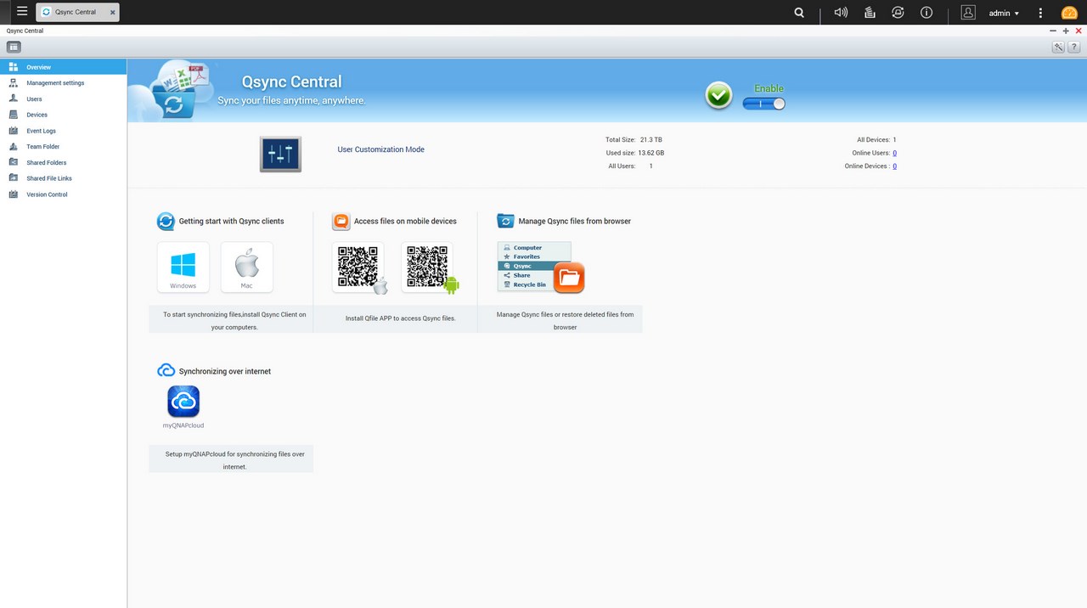Open Event Logs in the sidebar
The image size is (1087, 608).
(64, 131)
